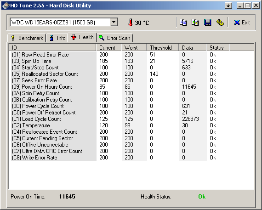Expand the hard drive selection dropdown arrow
This screenshot has height=210, width=262.
pyautogui.click(x=114, y=22)
